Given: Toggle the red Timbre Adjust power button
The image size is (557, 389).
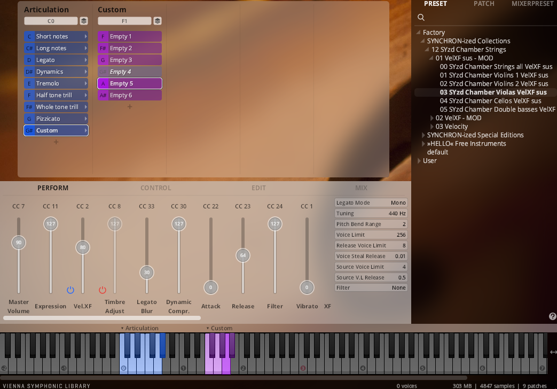Looking at the screenshot, I should coord(103,290).
